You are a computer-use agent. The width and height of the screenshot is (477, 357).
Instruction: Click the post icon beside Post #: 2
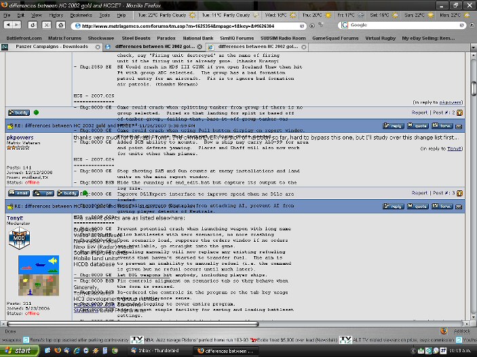[459, 112]
